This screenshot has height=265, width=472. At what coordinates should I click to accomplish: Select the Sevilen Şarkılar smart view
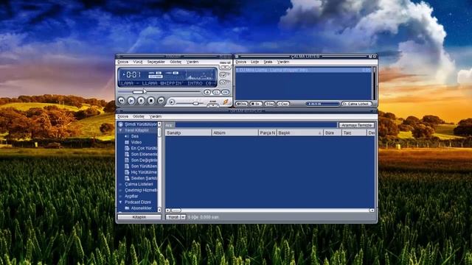tap(144, 178)
